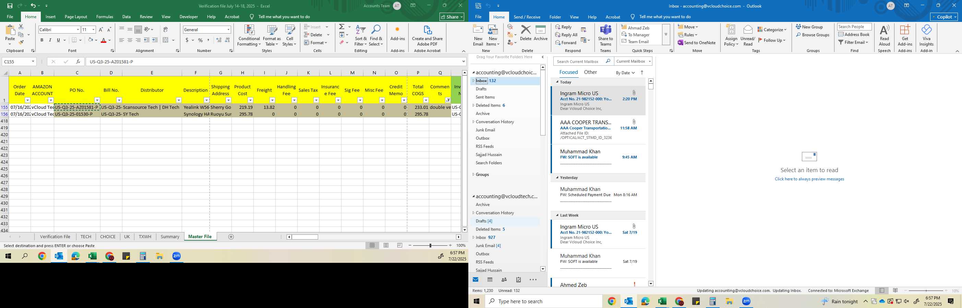962x308 pixels.
Task: Open the Formulas tab in Excel
Action: click(x=105, y=17)
